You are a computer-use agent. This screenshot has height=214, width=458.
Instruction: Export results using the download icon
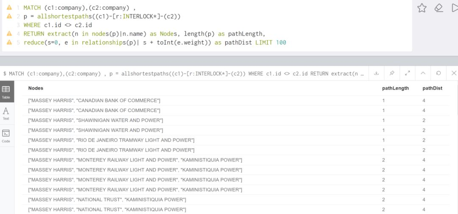point(377,73)
